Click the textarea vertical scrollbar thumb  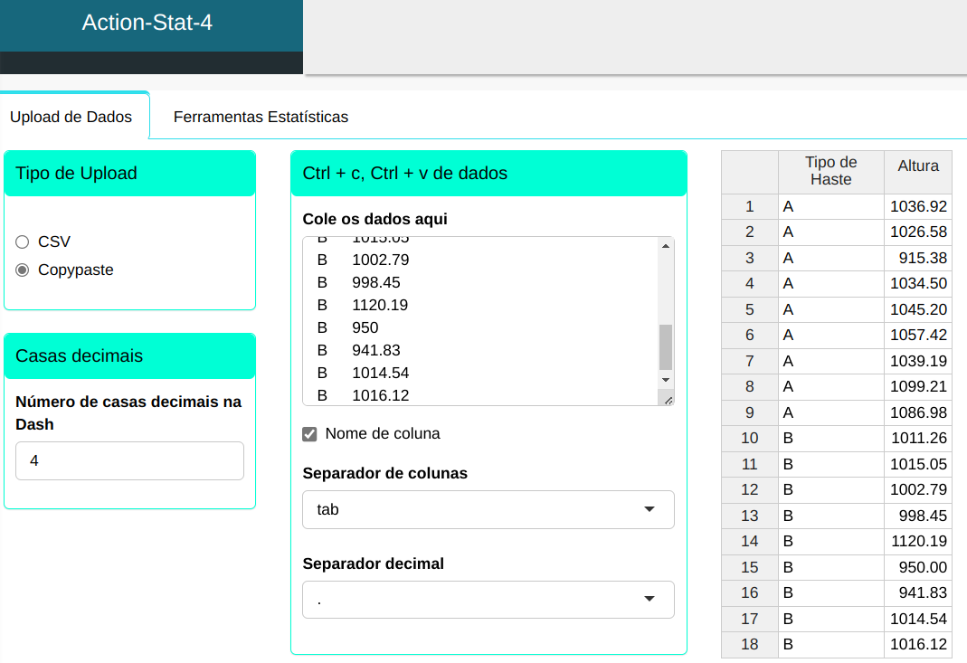pyautogui.click(x=666, y=346)
